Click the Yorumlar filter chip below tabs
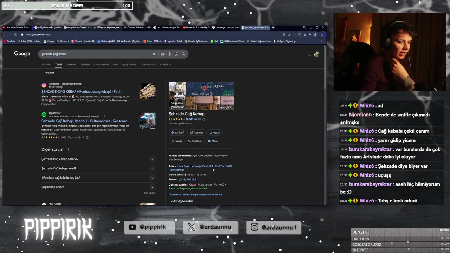The width and height of the screenshot is (450, 253). coord(49,73)
